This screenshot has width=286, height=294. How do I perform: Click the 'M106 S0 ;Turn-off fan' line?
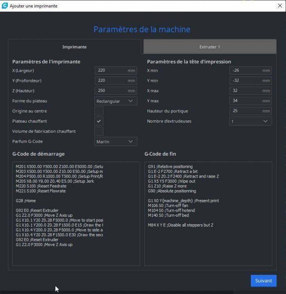pyautogui.click(x=168, y=205)
